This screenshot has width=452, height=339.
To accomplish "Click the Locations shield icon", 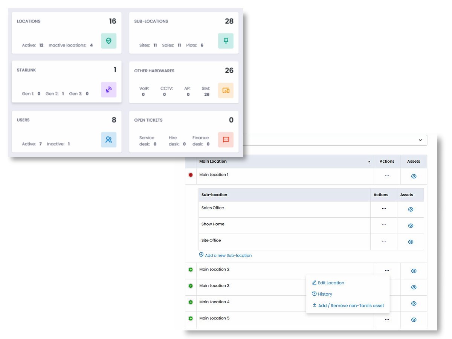I will click(x=108, y=41).
